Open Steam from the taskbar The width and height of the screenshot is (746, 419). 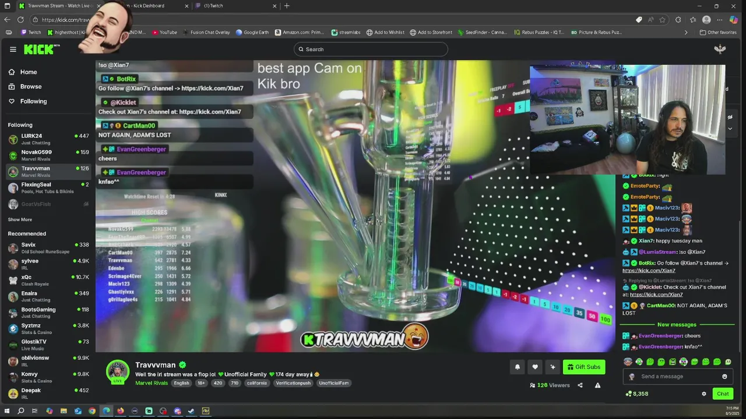point(191,411)
